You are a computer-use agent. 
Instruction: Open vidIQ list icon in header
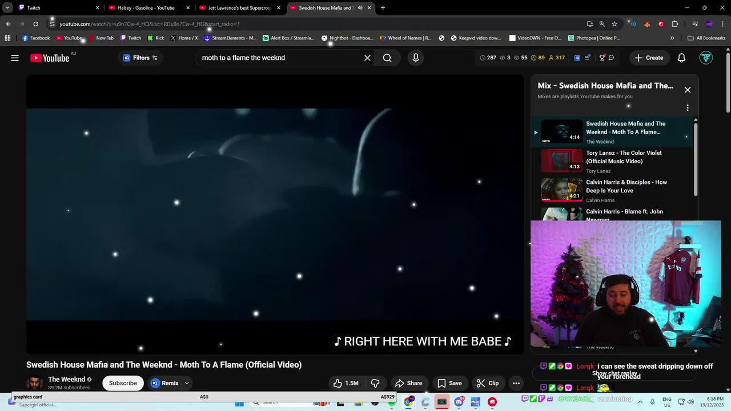tap(587, 58)
